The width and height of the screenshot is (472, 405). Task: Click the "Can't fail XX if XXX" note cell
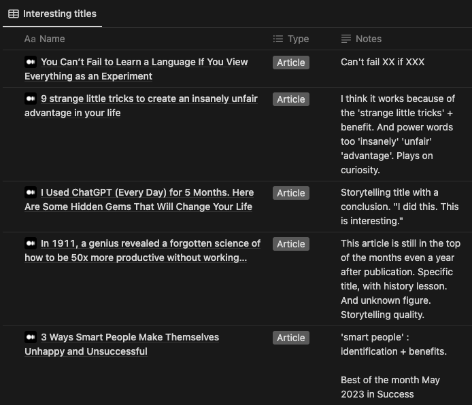[x=382, y=62]
